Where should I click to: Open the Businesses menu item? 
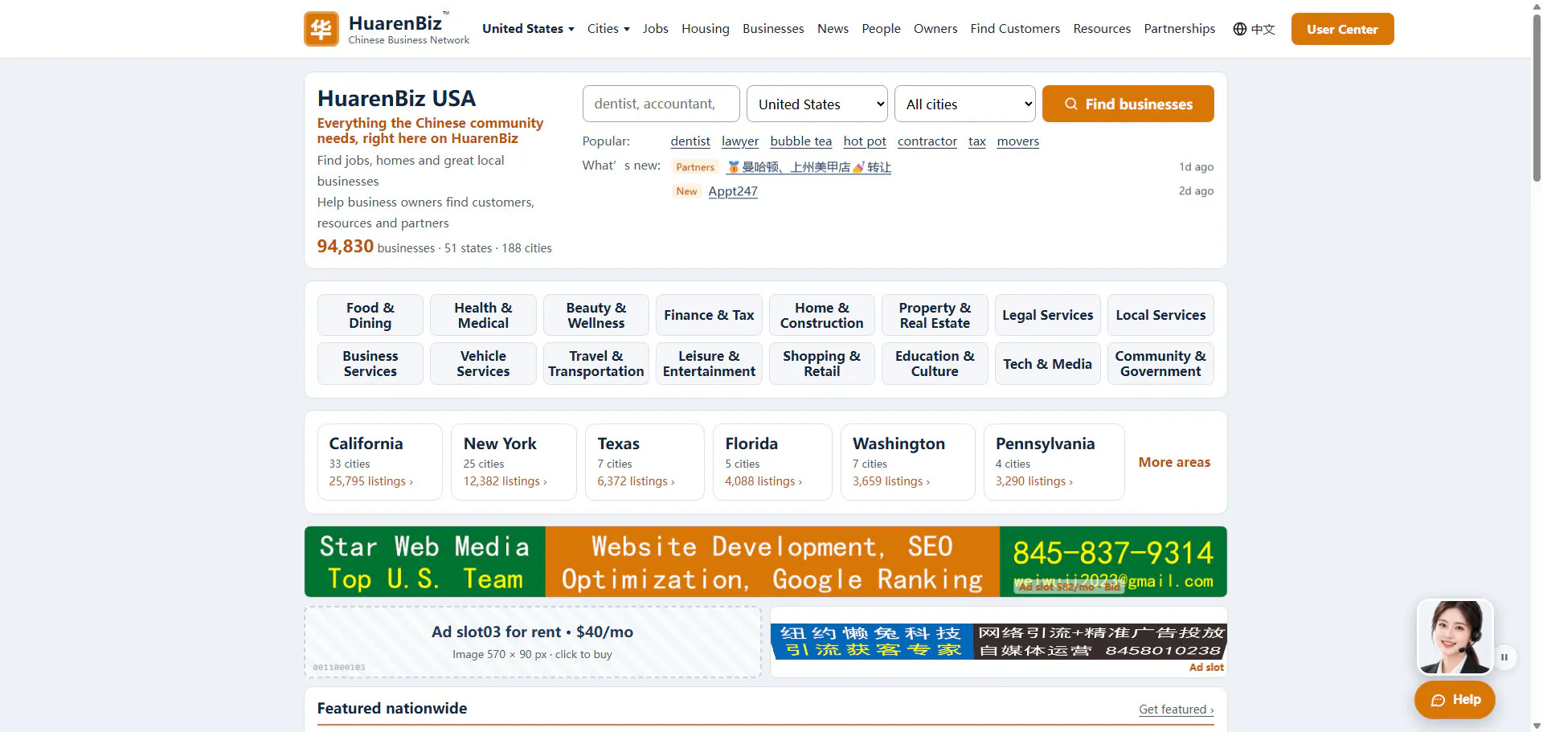click(x=773, y=29)
